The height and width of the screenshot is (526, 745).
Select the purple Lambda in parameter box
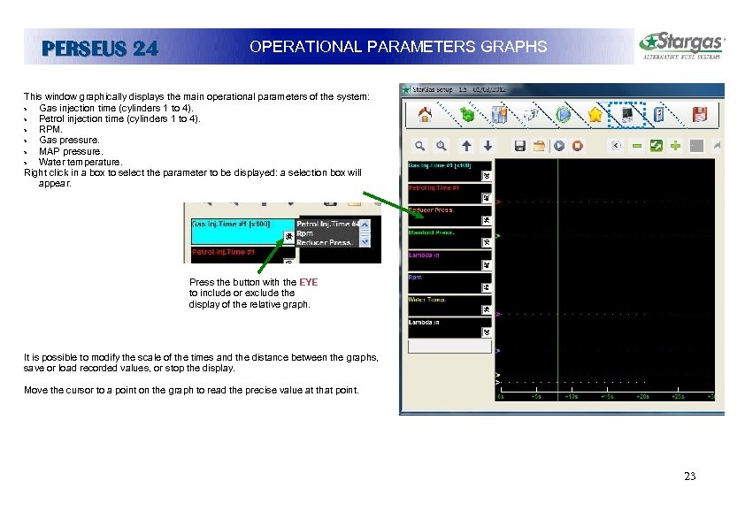point(449,261)
